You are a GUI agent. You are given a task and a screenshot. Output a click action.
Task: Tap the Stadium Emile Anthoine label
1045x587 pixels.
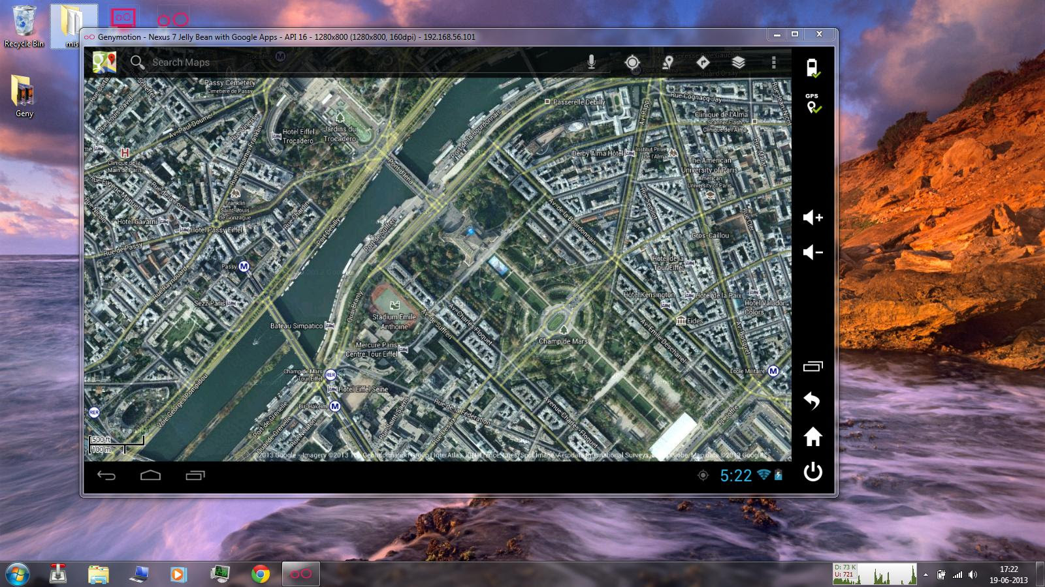(394, 322)
